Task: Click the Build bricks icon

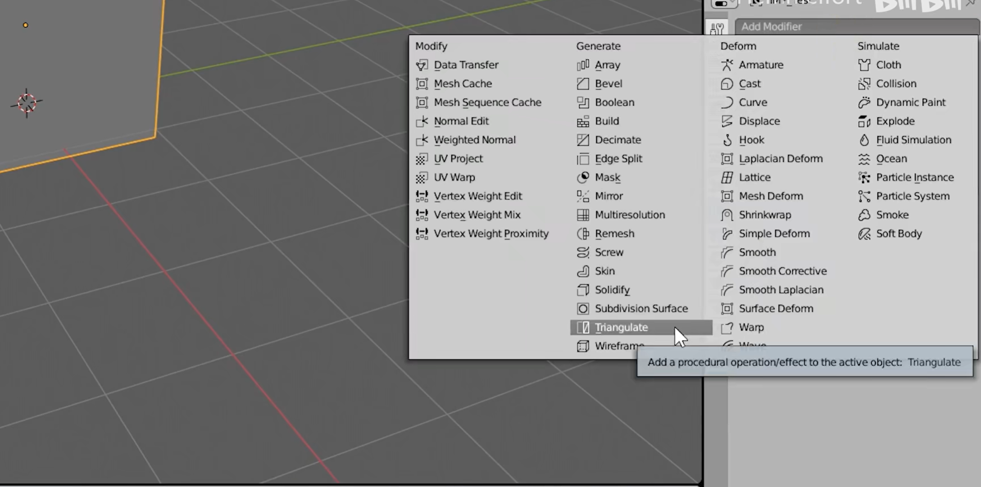Action: click(583, 121)
